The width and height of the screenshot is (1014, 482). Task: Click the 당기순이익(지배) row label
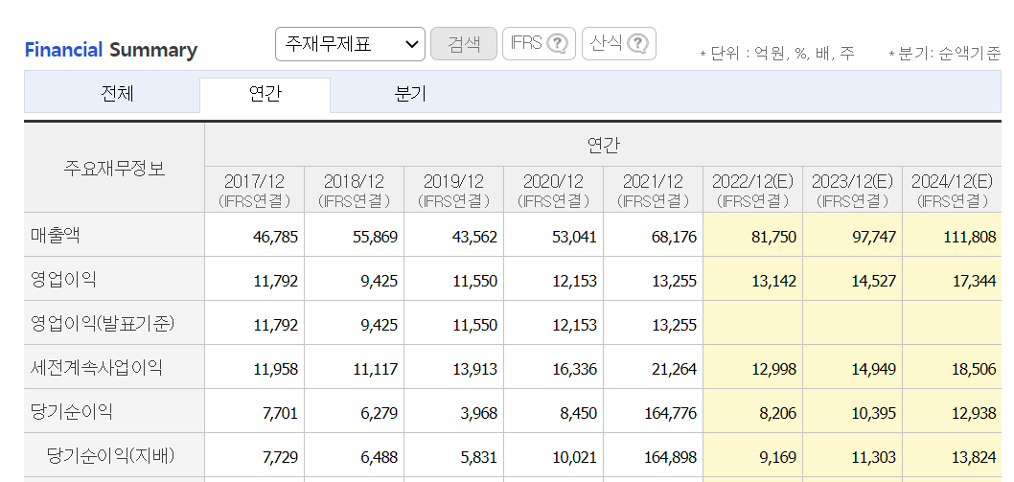coord(111,455)
